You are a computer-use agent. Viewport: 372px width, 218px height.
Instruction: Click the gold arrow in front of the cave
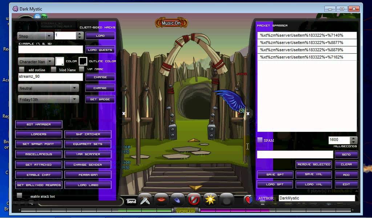(x=194, y=140)
